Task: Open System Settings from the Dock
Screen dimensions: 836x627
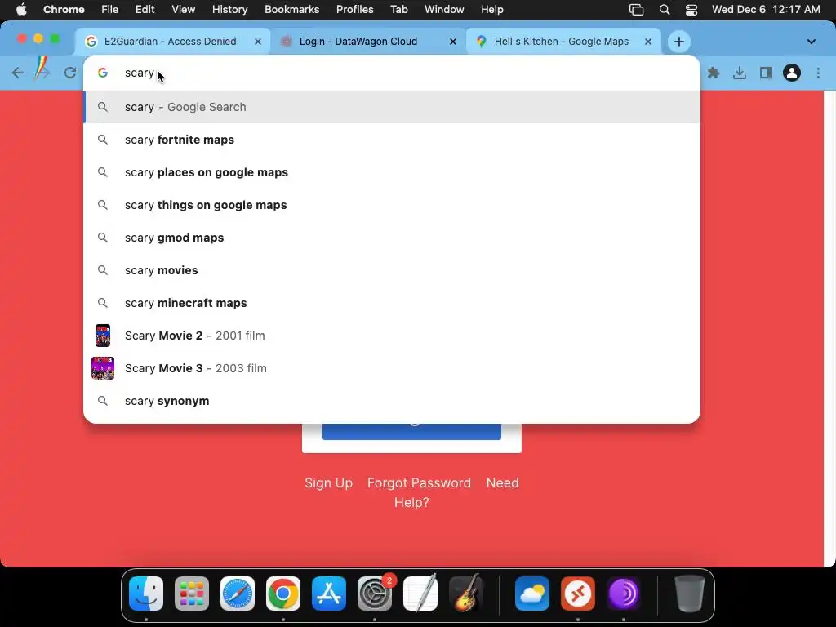Action: (x=375, y=594)
